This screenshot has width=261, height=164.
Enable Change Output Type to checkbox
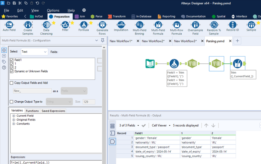[x=11, y=102]
